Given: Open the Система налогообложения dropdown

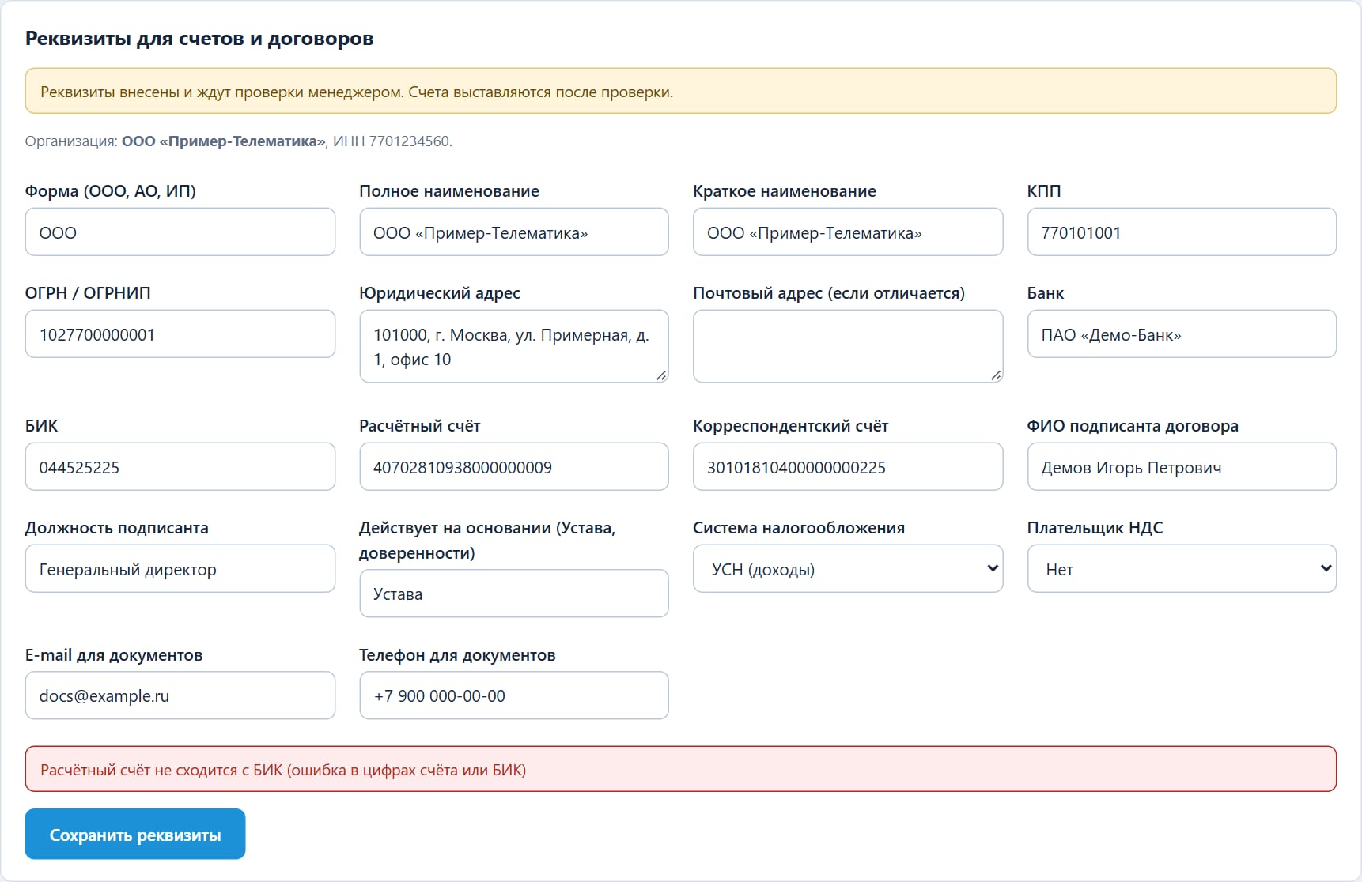Looking at the screenshot, I should (848, 568).
